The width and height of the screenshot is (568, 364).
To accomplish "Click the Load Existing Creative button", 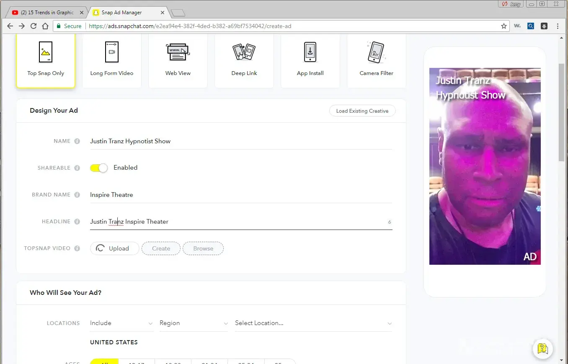I will coord(362,111).
